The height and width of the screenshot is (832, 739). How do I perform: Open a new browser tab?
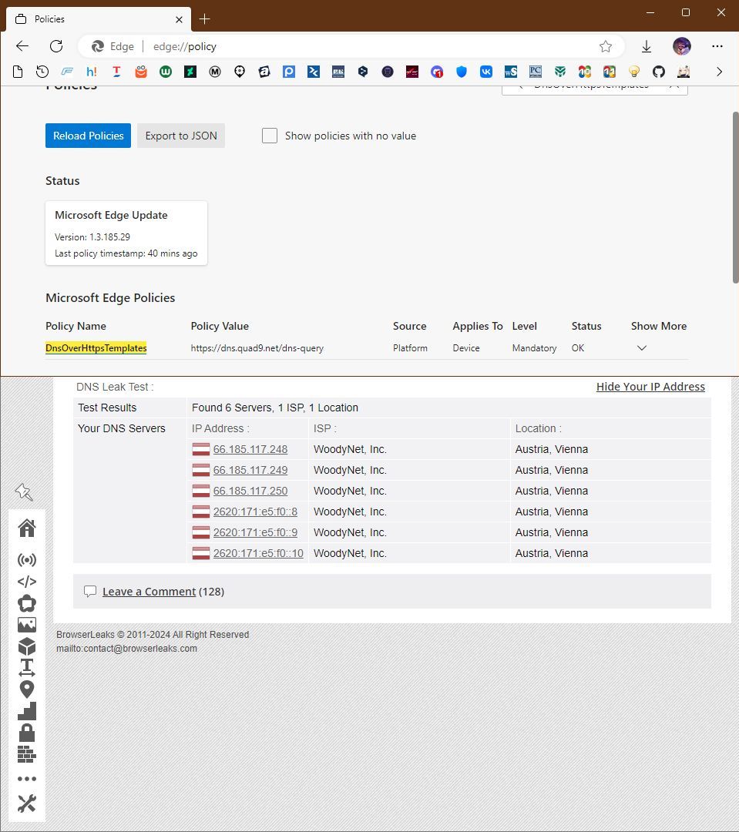[204, 19]
